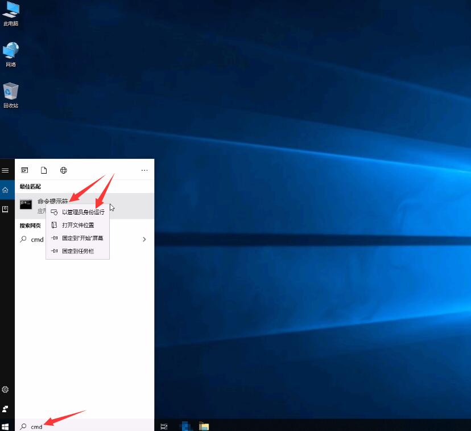Open Settings from the Start sidebar gear
Image resolution: width=471 pixels, height=431 pixels.
point(5,389)
